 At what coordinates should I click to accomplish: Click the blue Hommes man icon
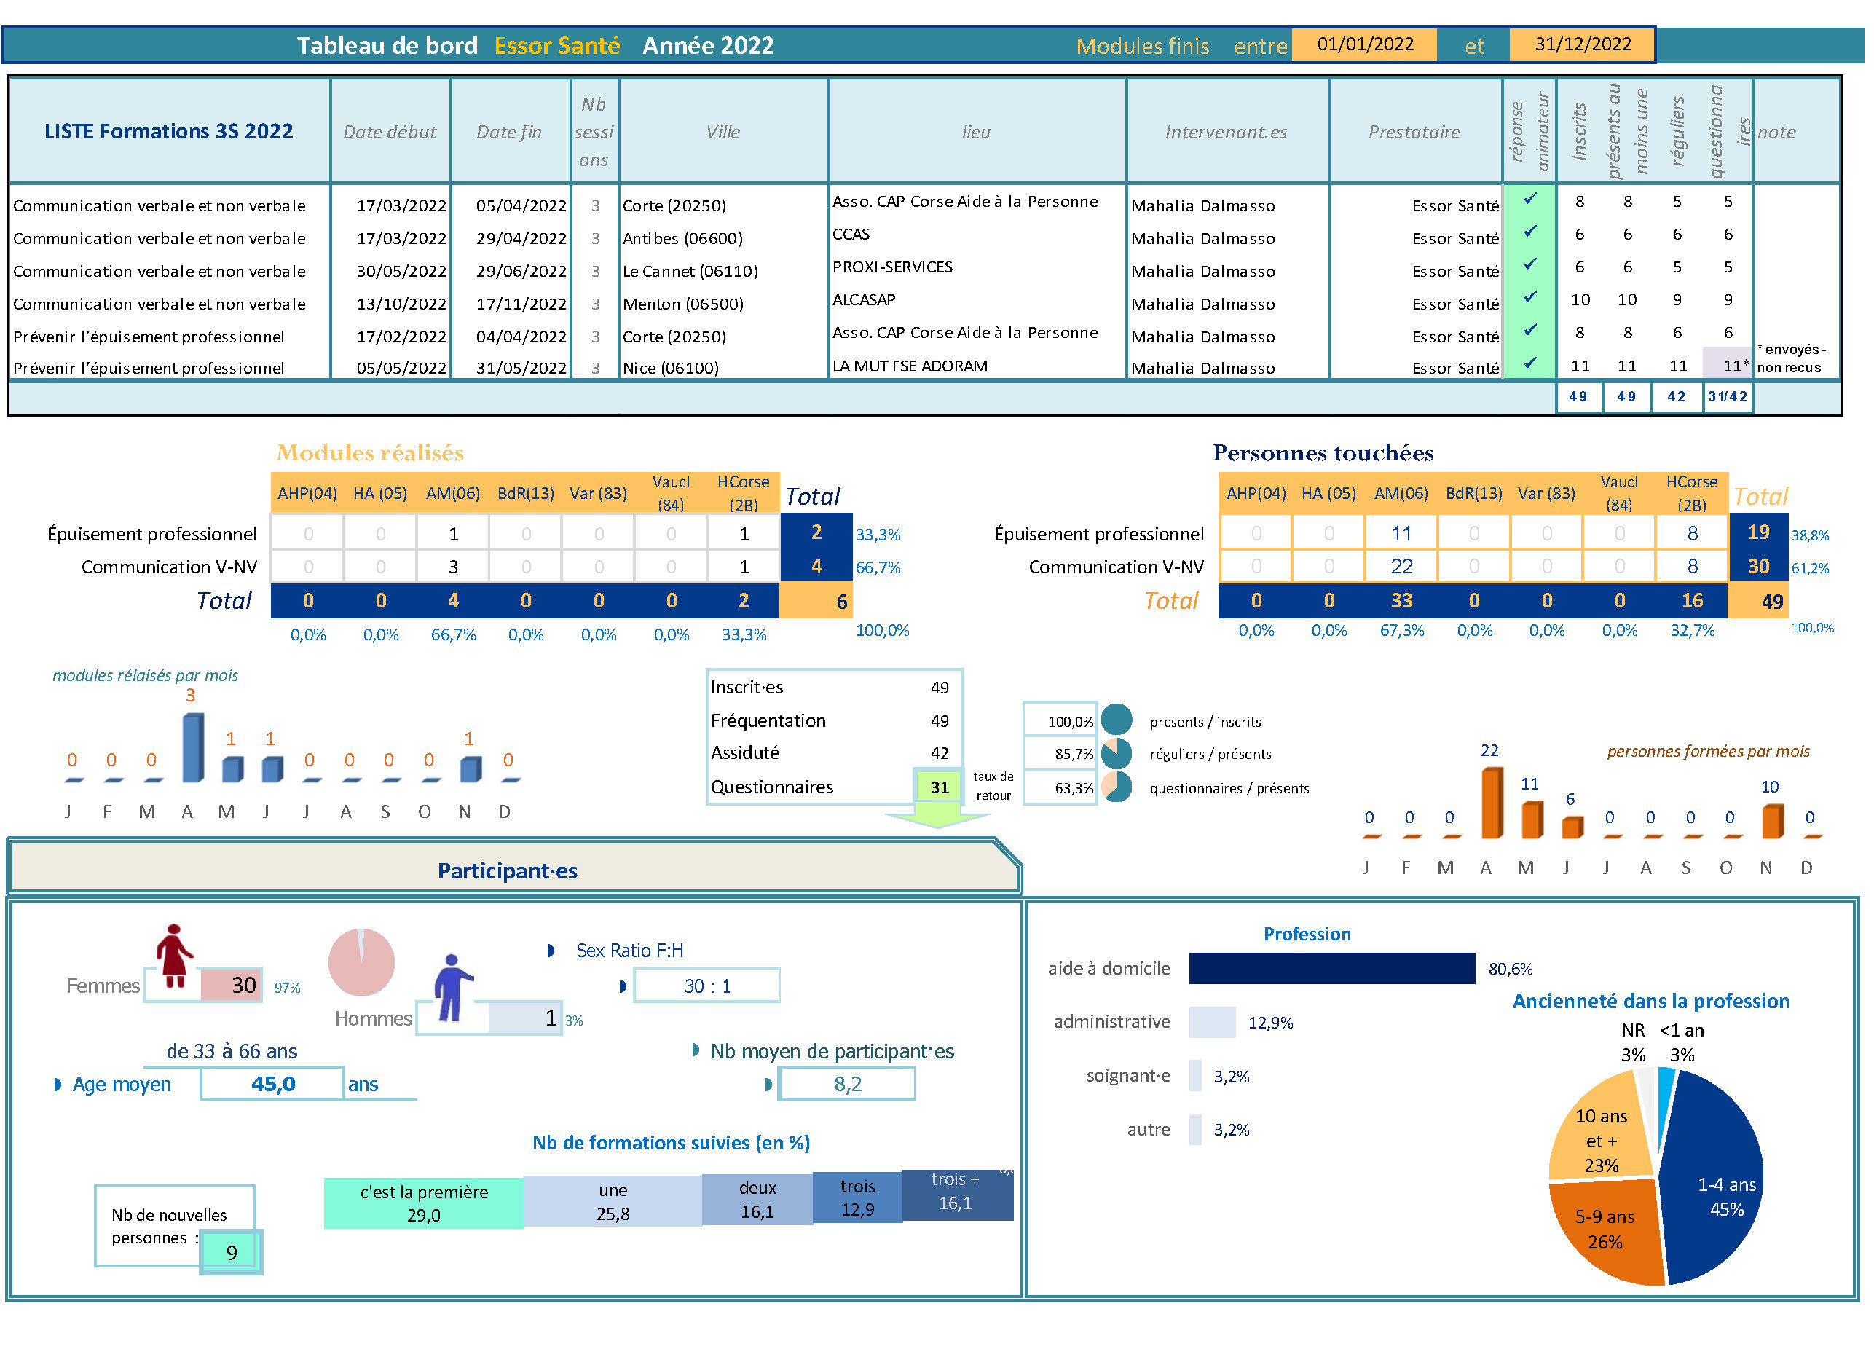[452, 988]
